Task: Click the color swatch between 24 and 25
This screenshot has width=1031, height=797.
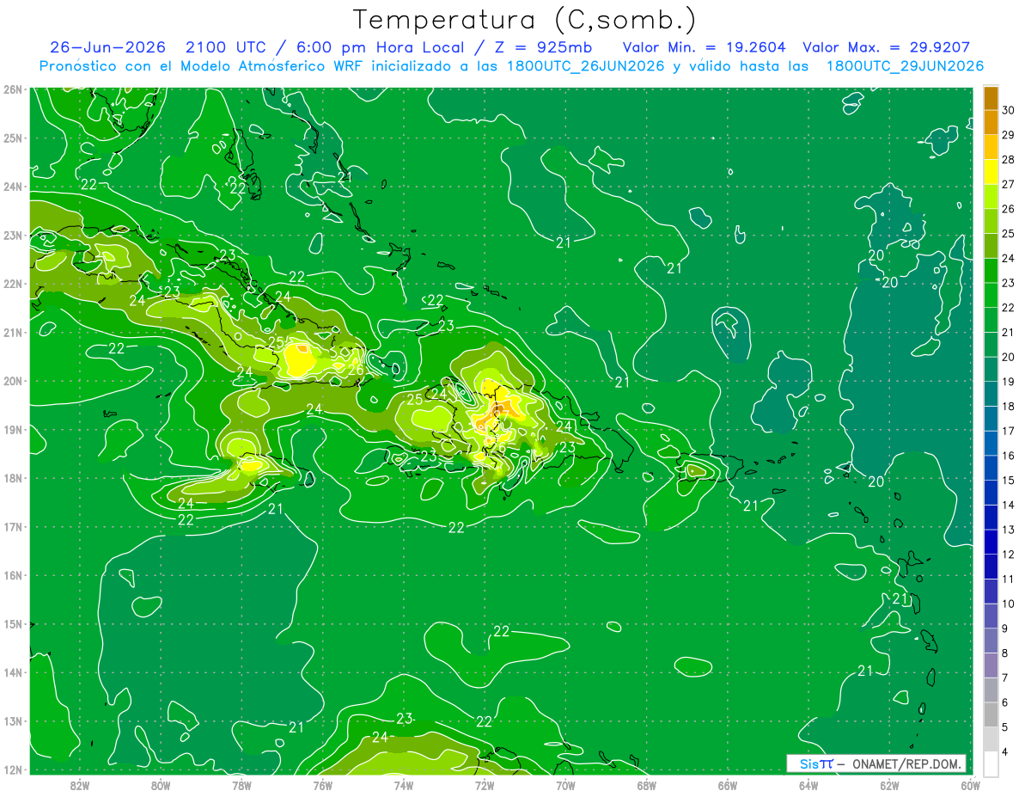Action: click(991, 246)
